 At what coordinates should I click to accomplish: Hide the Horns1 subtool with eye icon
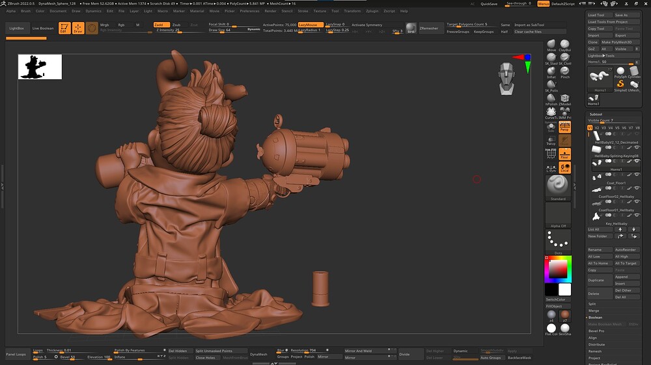[637, 161]
